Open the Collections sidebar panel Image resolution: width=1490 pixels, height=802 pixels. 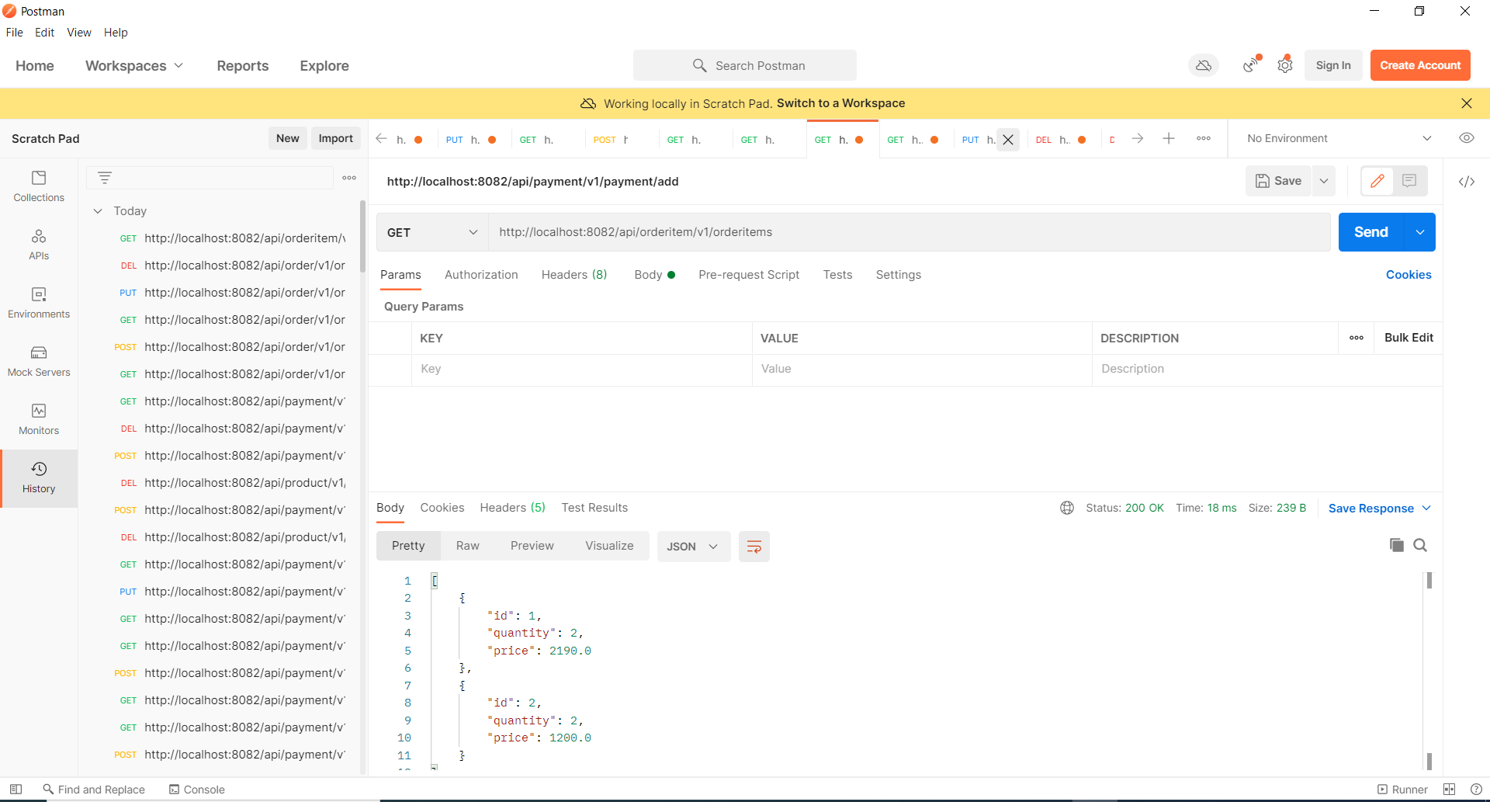tap(39, 186)
